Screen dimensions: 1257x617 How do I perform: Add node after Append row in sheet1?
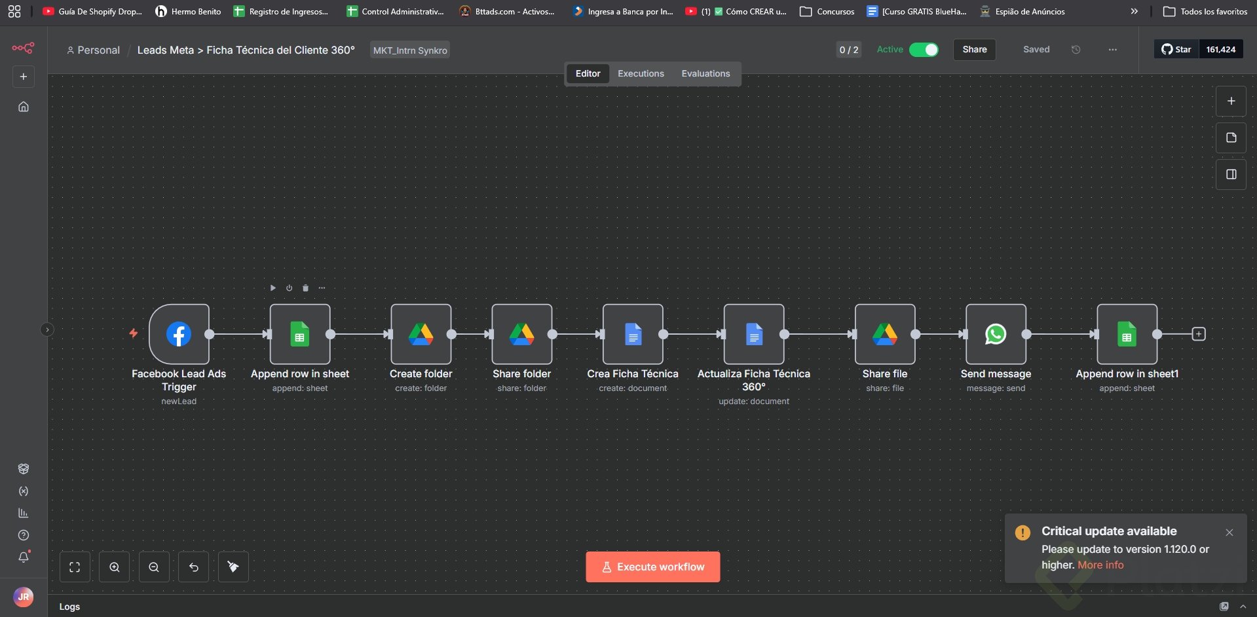[1199, 334]
